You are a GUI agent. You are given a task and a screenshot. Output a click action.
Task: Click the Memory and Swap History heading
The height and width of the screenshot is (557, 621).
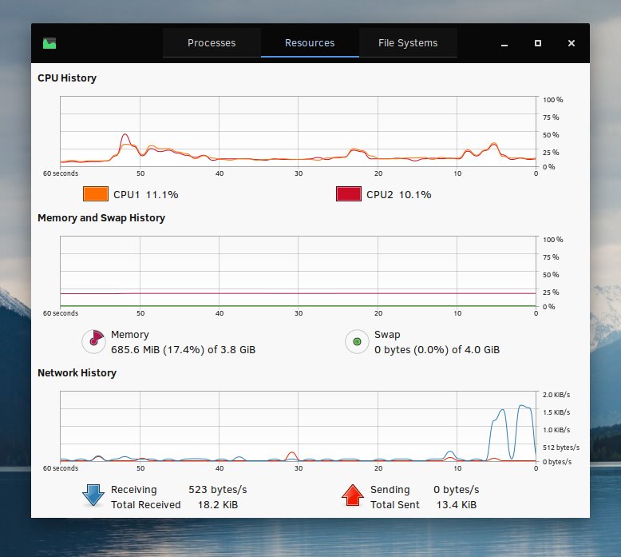point(101,218)
